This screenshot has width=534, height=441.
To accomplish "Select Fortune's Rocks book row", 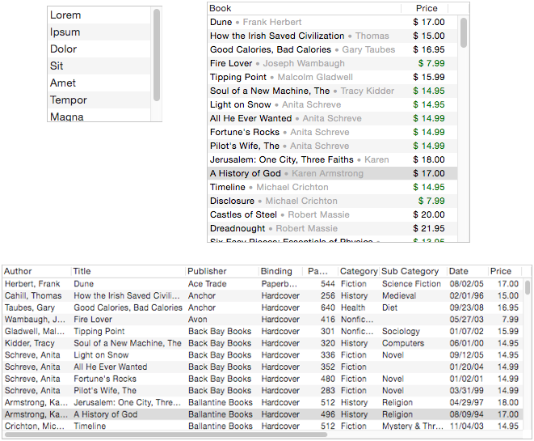I will [x=332, y=132].
